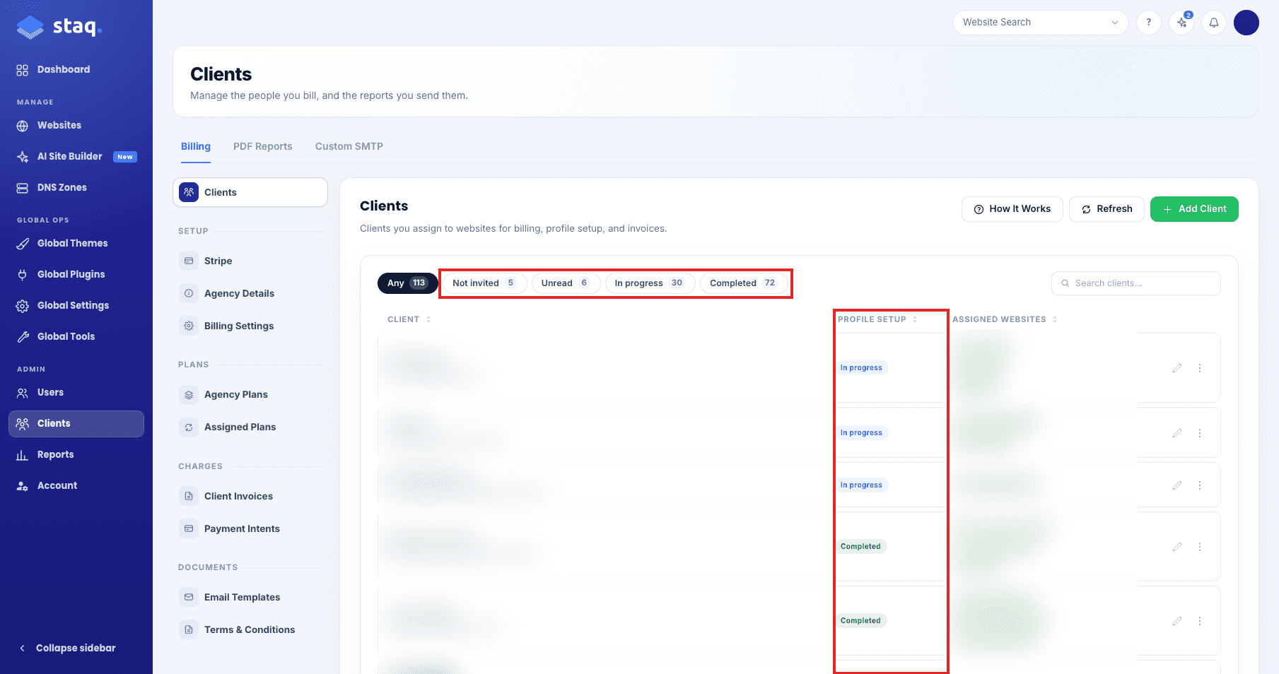Click the Terms & Conditions document icon
The image size is (1279, 674).
[x=189, y=629]
